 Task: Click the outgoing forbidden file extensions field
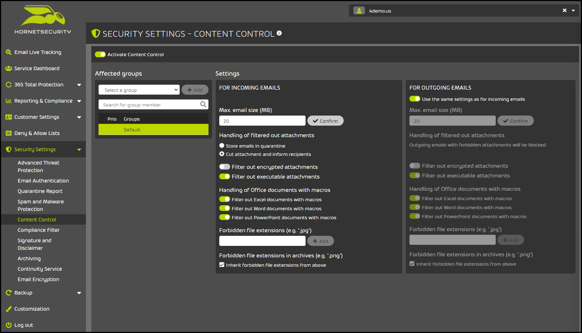point(453,240)
